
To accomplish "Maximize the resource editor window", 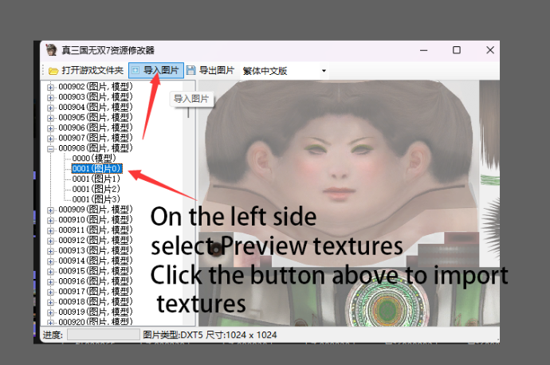I will [457, 50].
